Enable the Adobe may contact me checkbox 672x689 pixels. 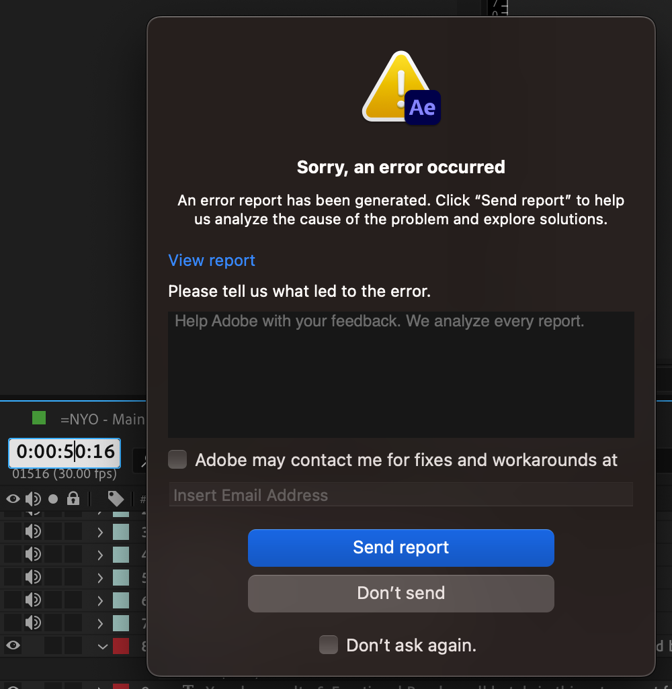coord(177,459)
